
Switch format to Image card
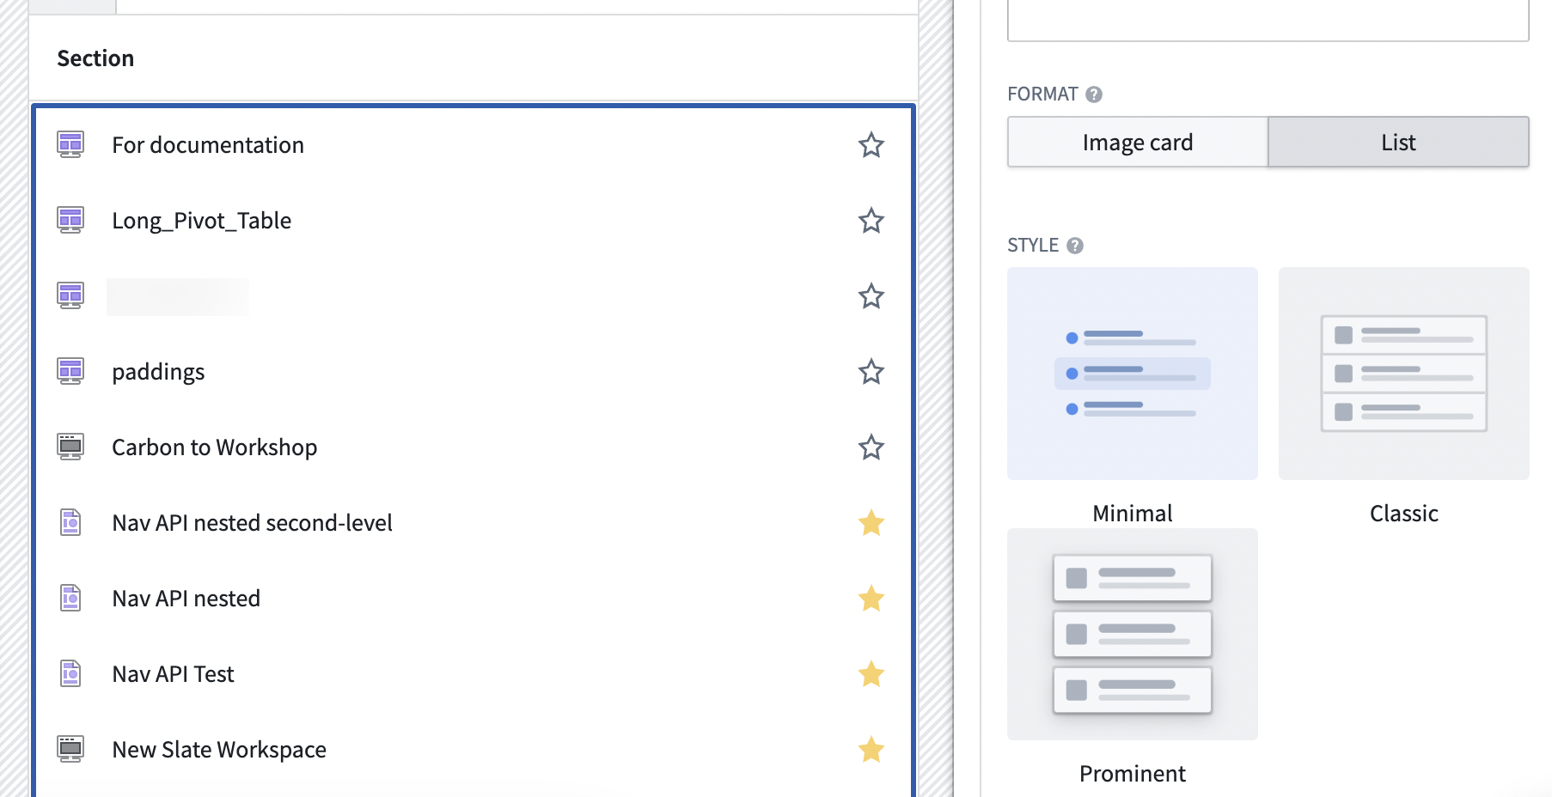click(1138, 143)
